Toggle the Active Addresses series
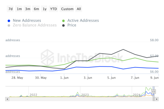Image resolution: width=164 pixels, height=109 pixels. click(x=83, y=20)
